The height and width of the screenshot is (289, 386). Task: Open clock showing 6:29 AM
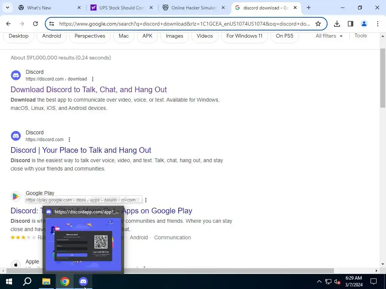coord(354,281)
